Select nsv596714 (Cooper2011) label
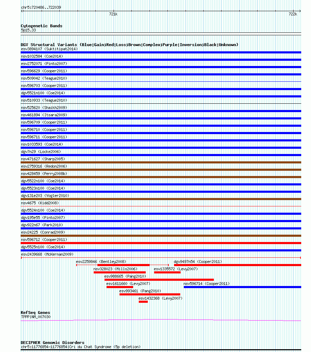Image resolution: width=311 pixels, height=352 pixels. [207, 284]
